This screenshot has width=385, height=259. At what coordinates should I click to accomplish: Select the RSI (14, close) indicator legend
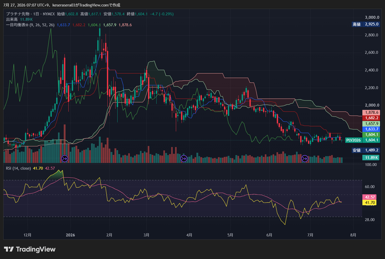click(x=18, y=168)
